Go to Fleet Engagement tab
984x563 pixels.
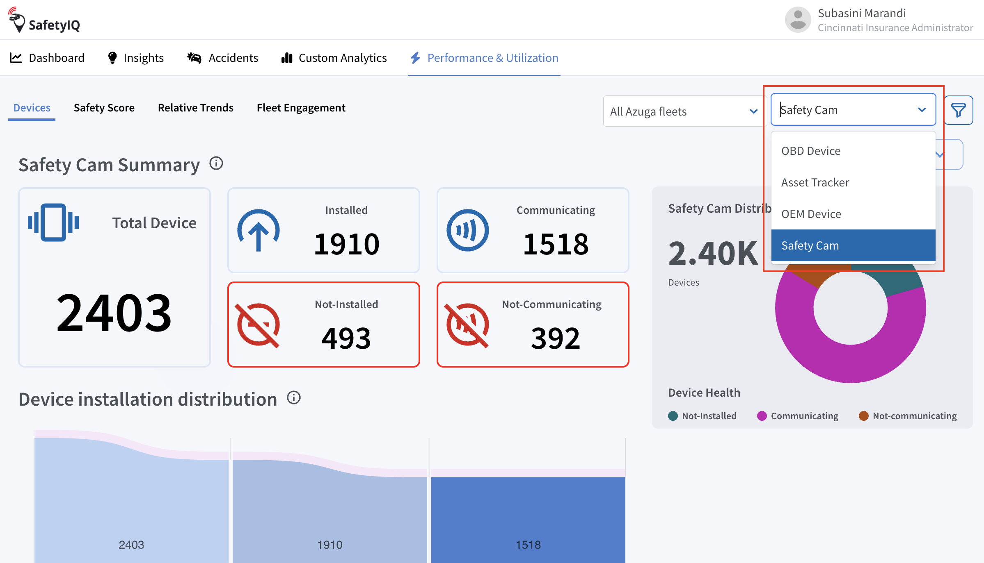tap(301, 108)
